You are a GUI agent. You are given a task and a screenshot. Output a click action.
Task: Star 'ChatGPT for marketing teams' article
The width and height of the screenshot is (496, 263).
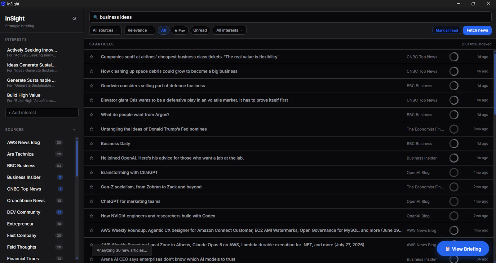tap(91, 201)
